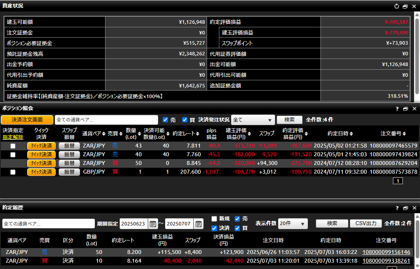Restore the 資産状況 panel window
This screenshot has width=420, height=269.
[405, 6]
